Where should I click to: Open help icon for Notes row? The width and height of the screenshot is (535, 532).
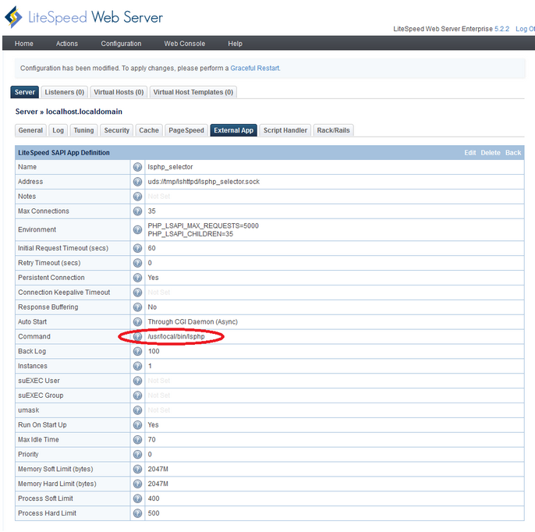137,197
